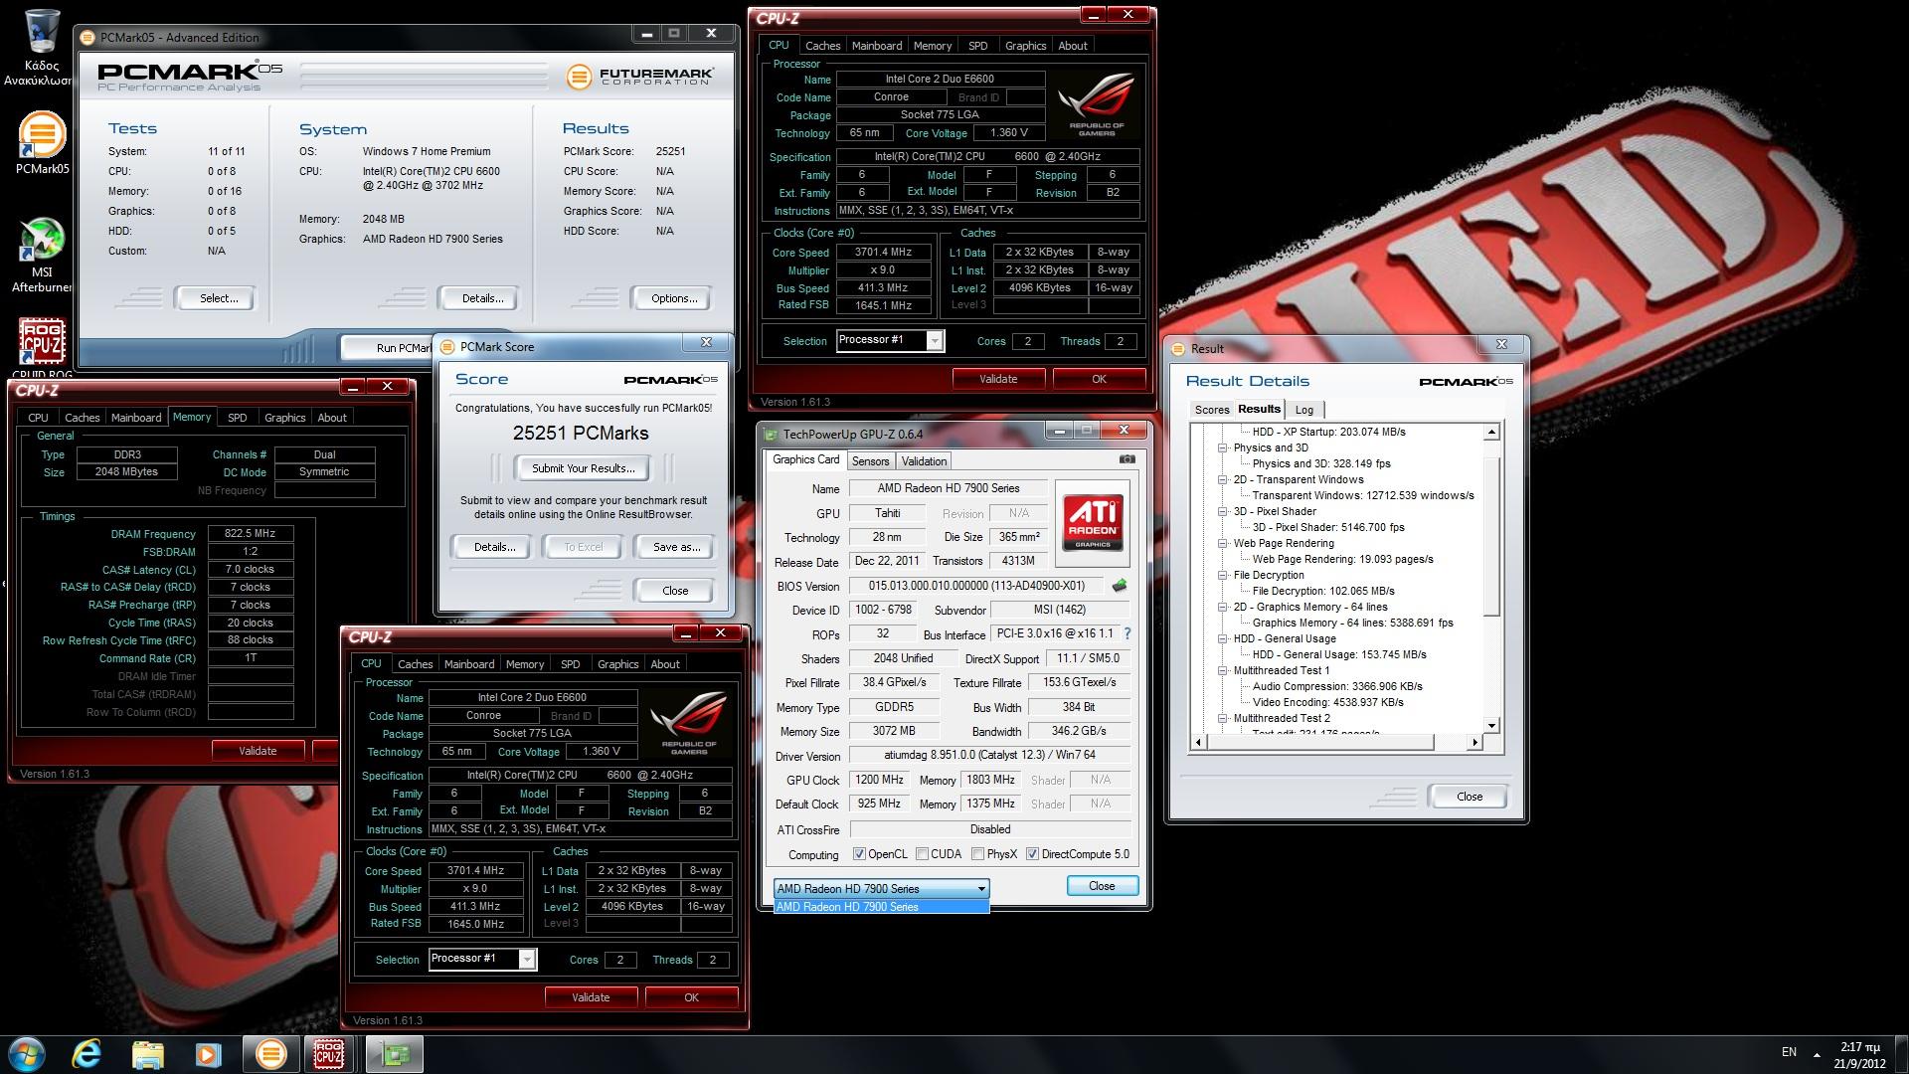Open the Validation tab in GPU-Z

click(x=924, y=461)
